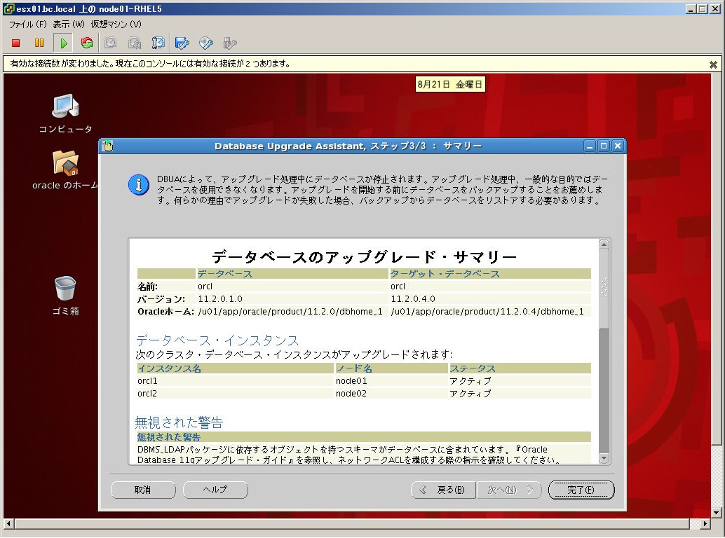Click the DBUA window title bar icon

[x=107, y=146]
